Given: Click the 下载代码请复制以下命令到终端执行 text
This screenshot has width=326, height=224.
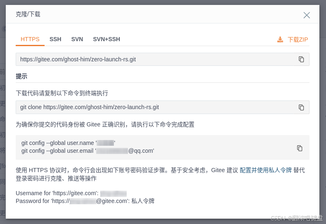Looking at the screenshot, I should (x=62, y=93).
